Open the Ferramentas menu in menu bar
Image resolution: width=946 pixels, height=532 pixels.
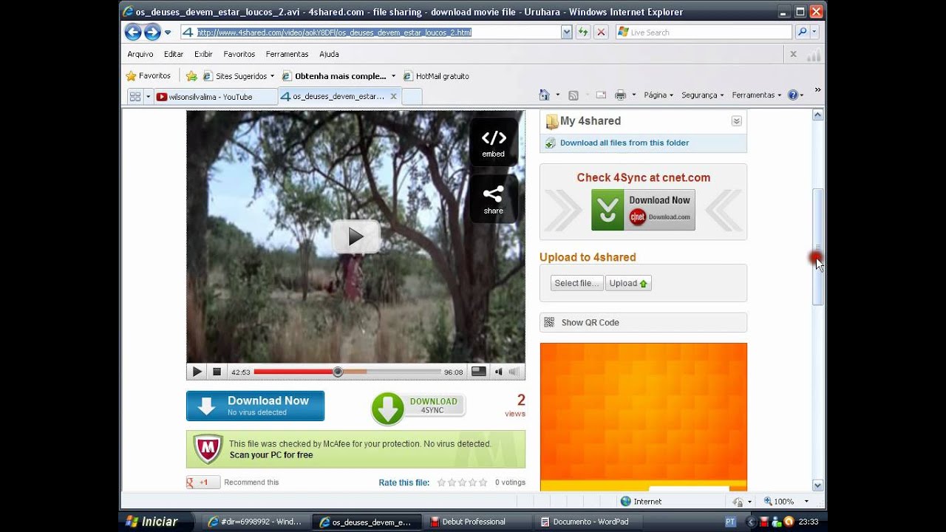tap(287, 54)
